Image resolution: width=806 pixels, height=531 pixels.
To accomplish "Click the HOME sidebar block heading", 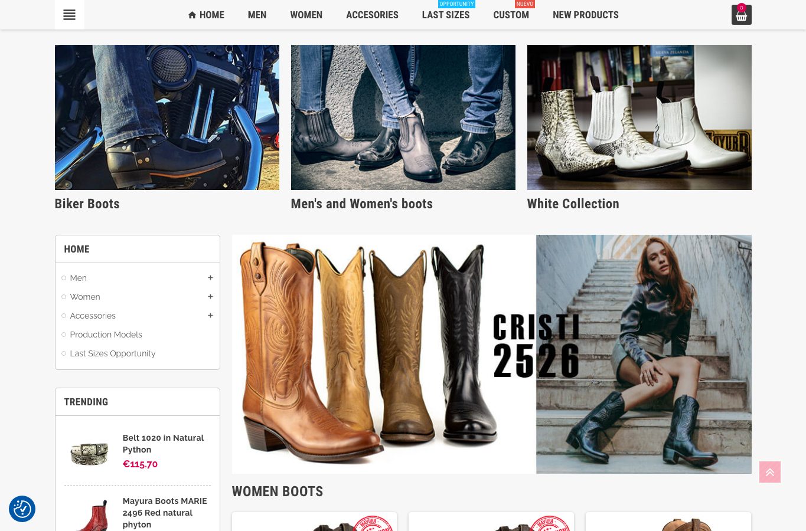I will coord(77,249).
